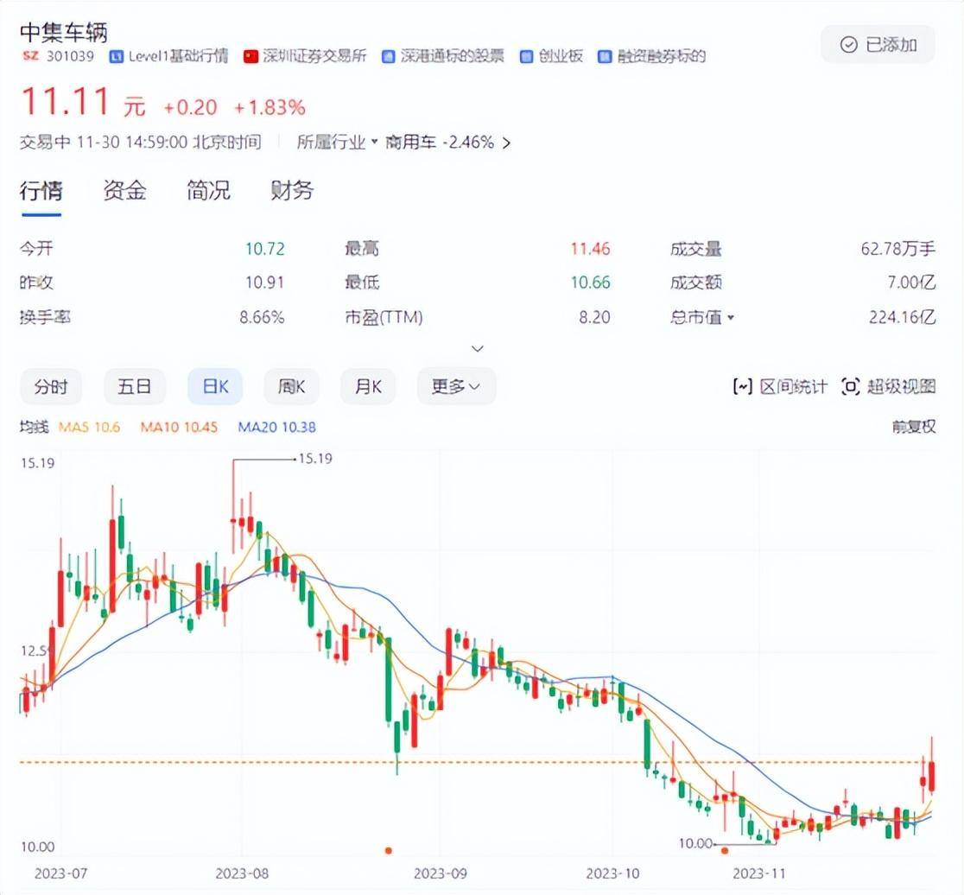Select the 五日 chart view
This screenshot has height=895, width=964.
[x=135, y=387]
